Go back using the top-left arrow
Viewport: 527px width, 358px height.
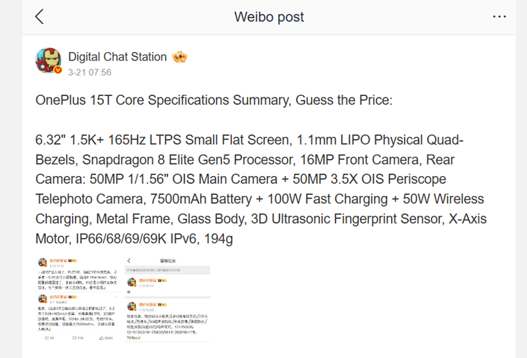[x=39, y=17]
